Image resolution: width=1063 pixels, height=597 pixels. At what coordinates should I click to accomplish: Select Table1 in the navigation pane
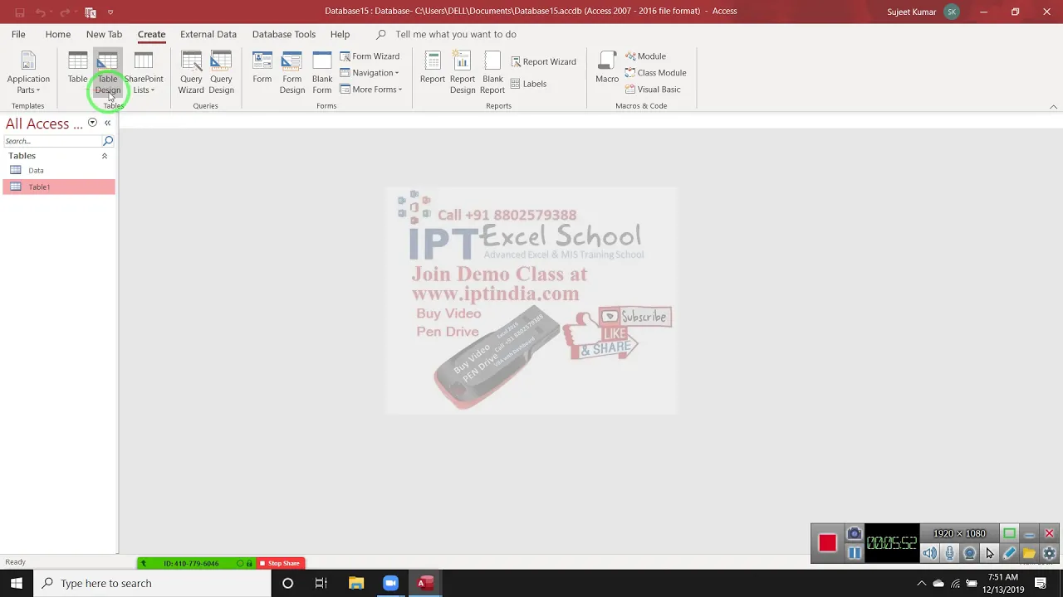click(58, 187)
